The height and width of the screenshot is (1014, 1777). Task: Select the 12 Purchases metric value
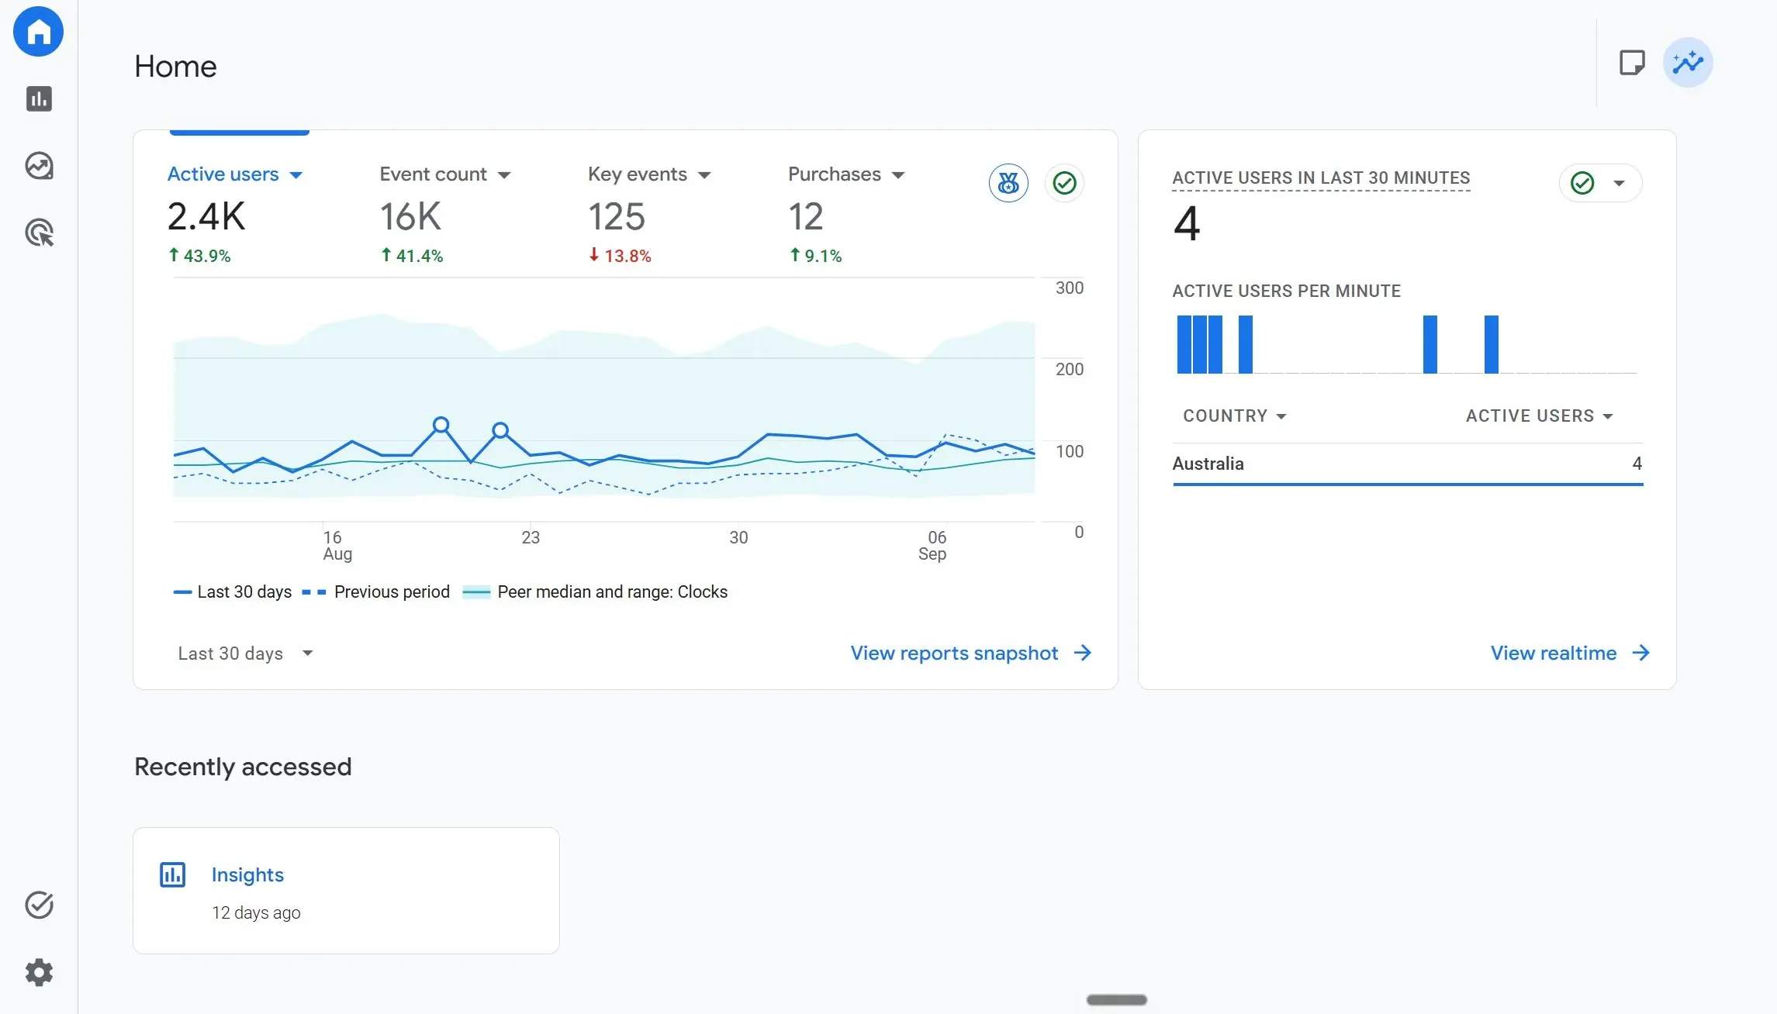pyautogui.click(x=806, y=216)
